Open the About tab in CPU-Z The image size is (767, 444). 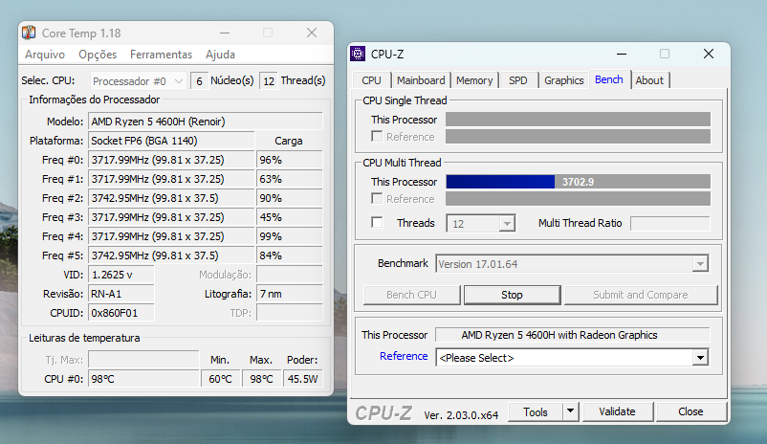649,80
